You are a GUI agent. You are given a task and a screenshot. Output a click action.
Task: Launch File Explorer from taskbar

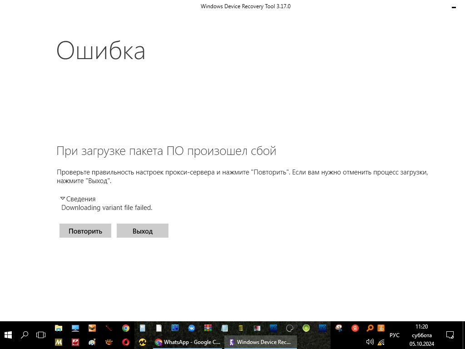[x=59, y=328]
